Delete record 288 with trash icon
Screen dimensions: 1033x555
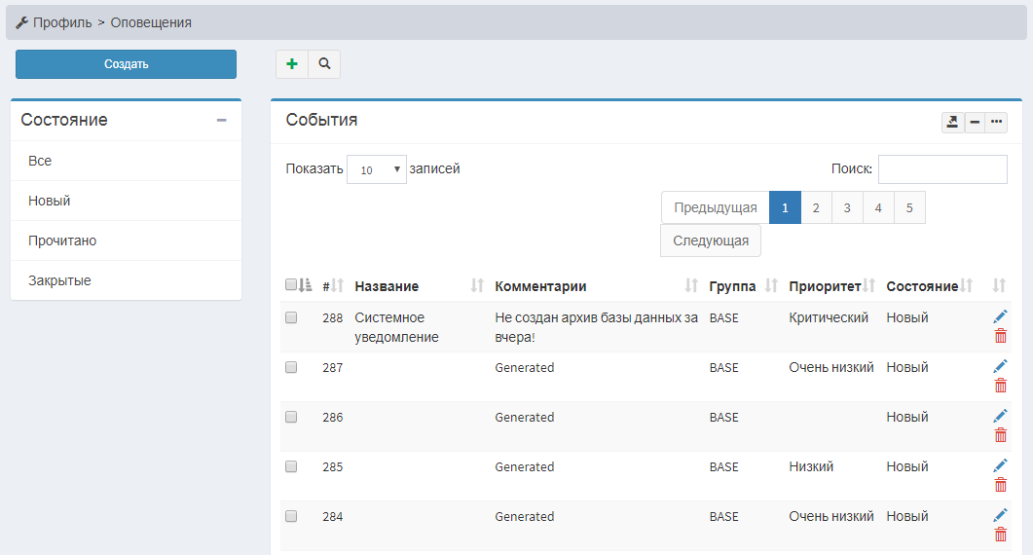(x=1000, y=336)
